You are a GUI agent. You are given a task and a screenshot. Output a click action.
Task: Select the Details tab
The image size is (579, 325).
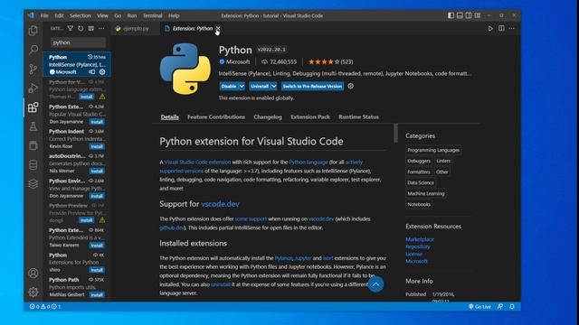pos(169,116)
